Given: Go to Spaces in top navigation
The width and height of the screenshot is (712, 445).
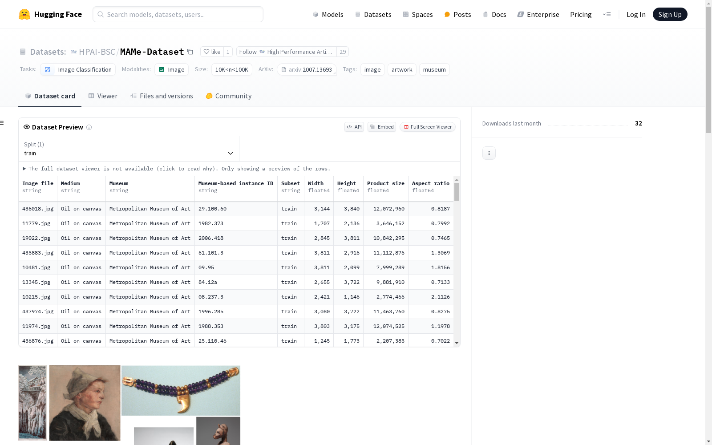Looking at the screenshot, I should (x=418, y=14).
